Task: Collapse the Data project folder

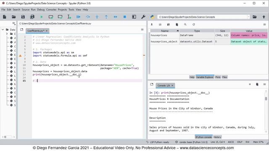Action: [3, 30]
